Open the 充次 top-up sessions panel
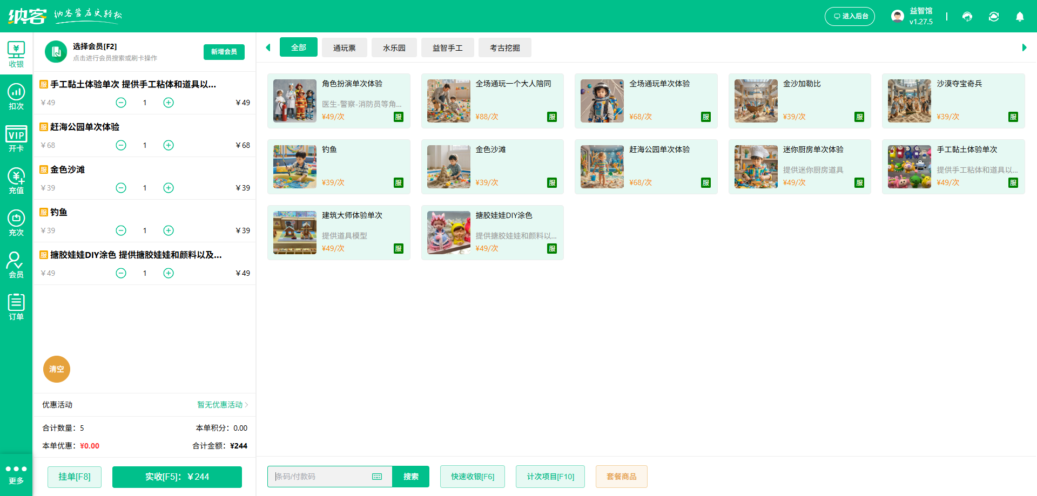1037x496 pixels. point(16,221)
